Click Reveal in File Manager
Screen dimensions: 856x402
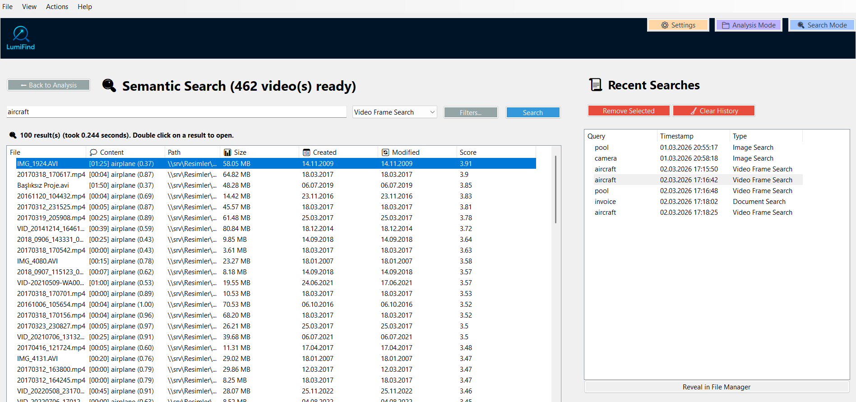717,387
